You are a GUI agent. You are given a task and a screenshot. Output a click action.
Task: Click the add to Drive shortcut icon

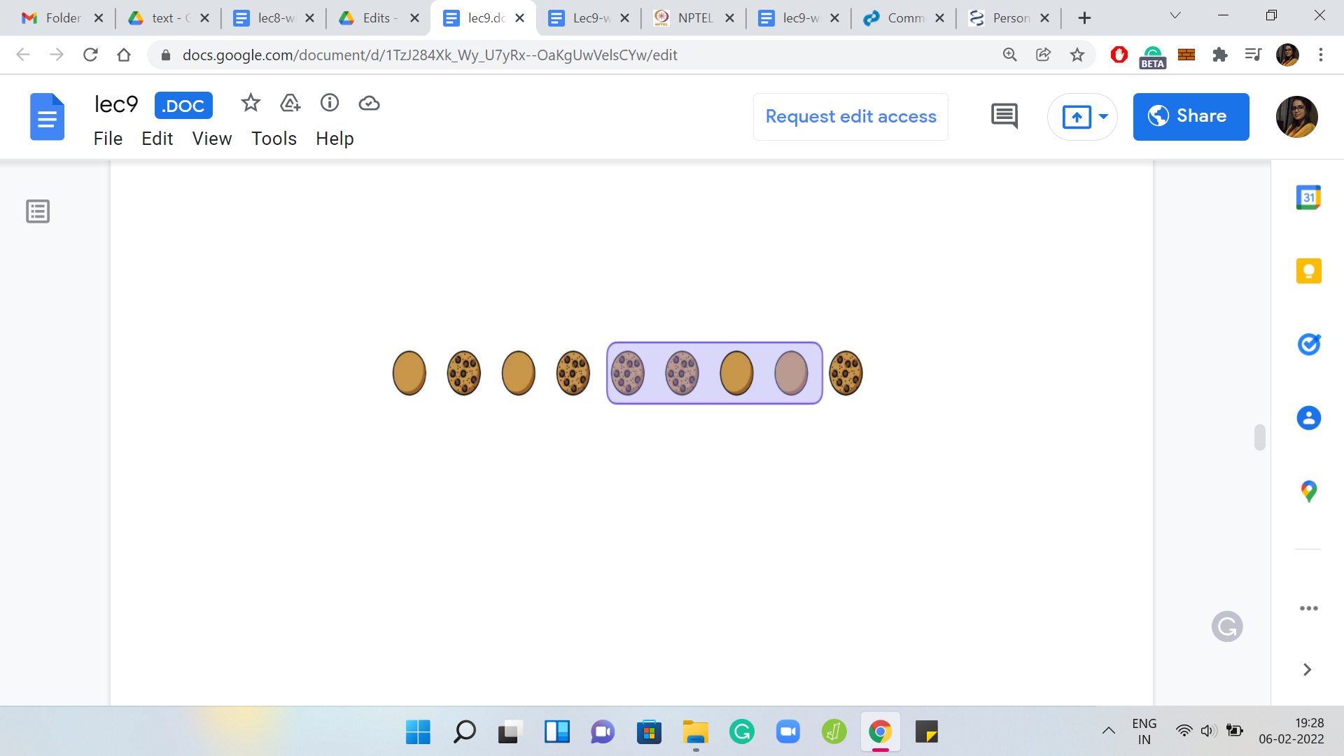point(290,104)
